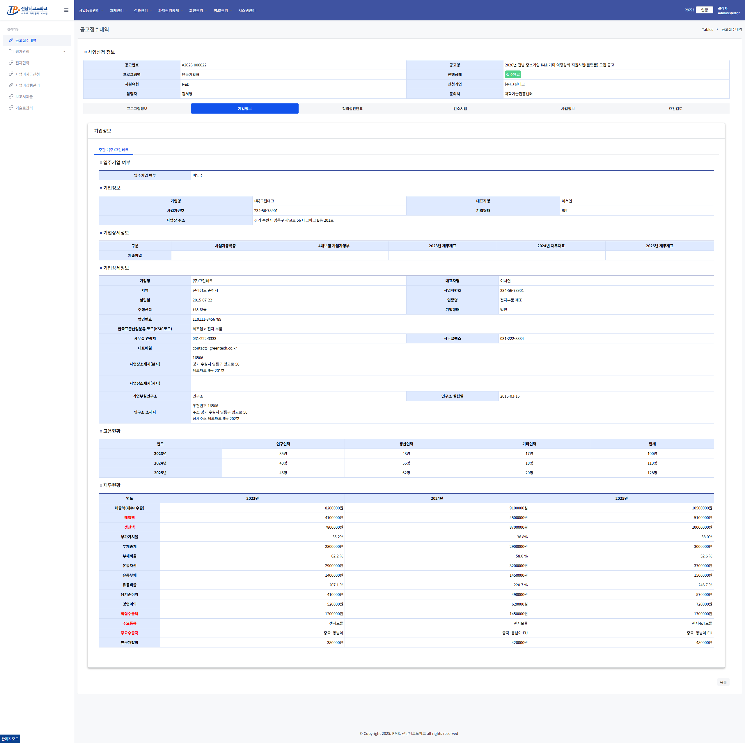This screenshot has width=745, height=743.
Task: Click the 29:53 session timer
Action: pos(689,10)
